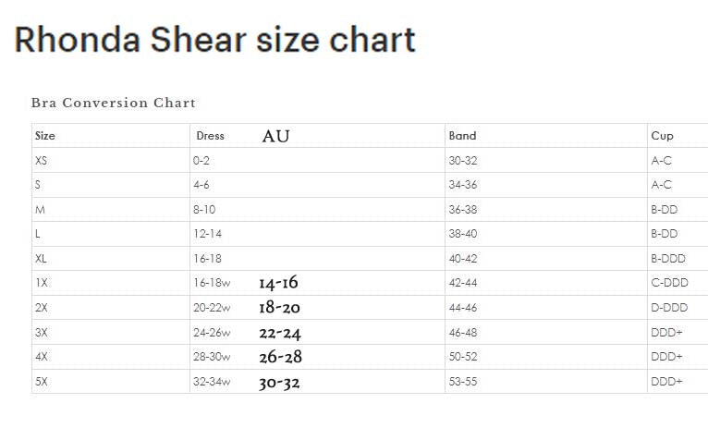This screenshot has width=708, height=428.
Task: Click the Size column header
Action: click(45, 136)
